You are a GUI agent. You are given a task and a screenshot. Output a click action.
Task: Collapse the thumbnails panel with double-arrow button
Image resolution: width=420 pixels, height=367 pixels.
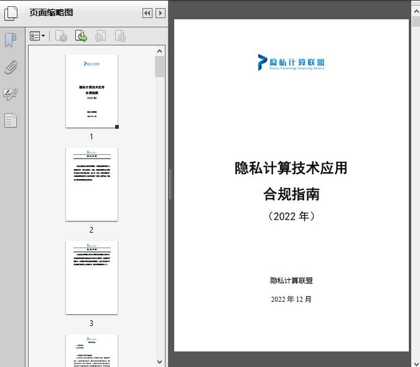(147, 13)
